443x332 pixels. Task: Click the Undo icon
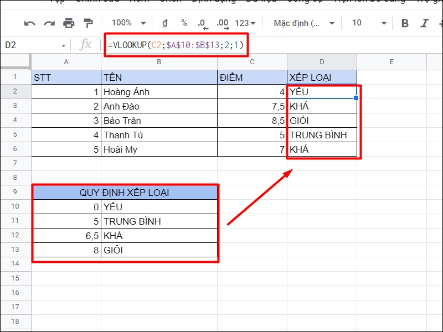[x=30, y=23]
